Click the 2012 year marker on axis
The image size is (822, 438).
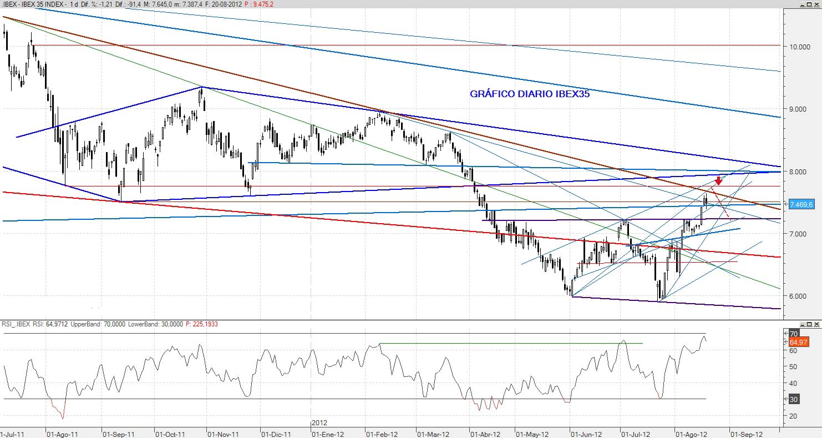pyautogui.click(x=319, y=423)
